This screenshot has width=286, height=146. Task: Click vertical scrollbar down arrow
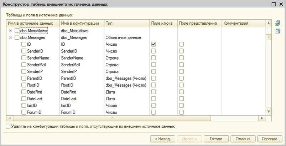[269, 111]
